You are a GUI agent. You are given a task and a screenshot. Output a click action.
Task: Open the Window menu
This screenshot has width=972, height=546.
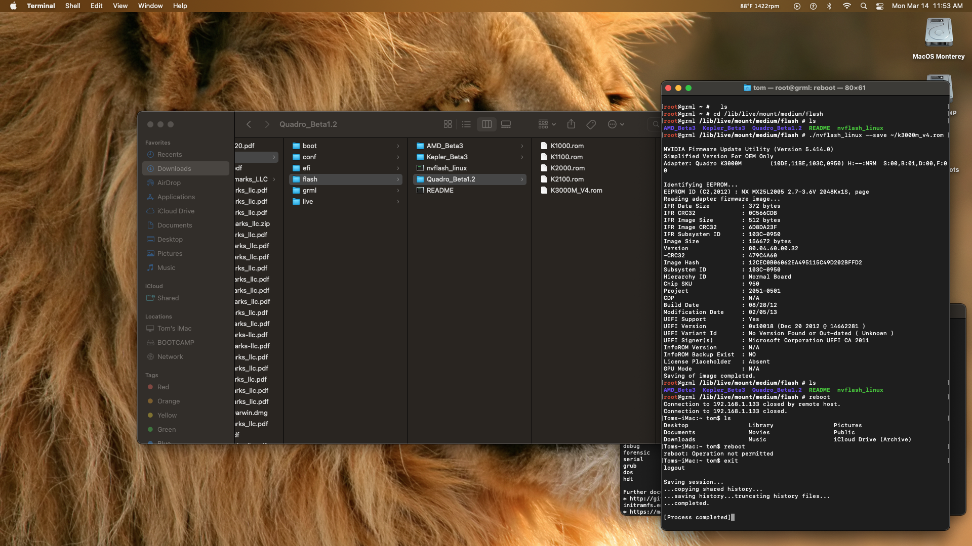pyautogui.click(x=150, y=6)
